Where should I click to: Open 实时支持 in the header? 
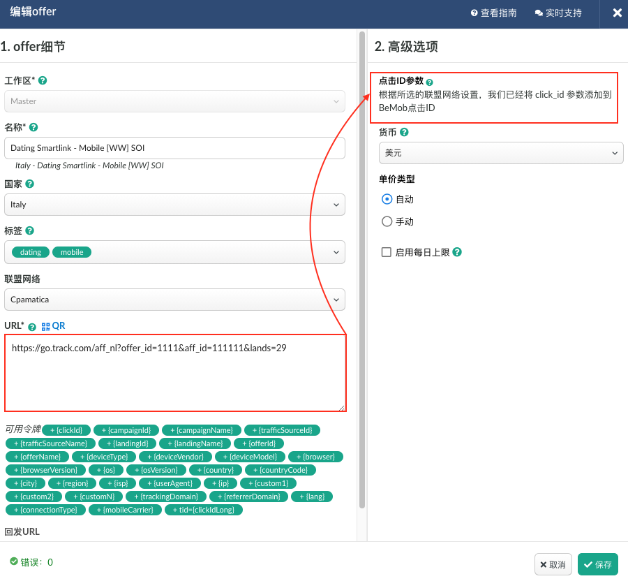pyautogui.click(x=558, y=13)
